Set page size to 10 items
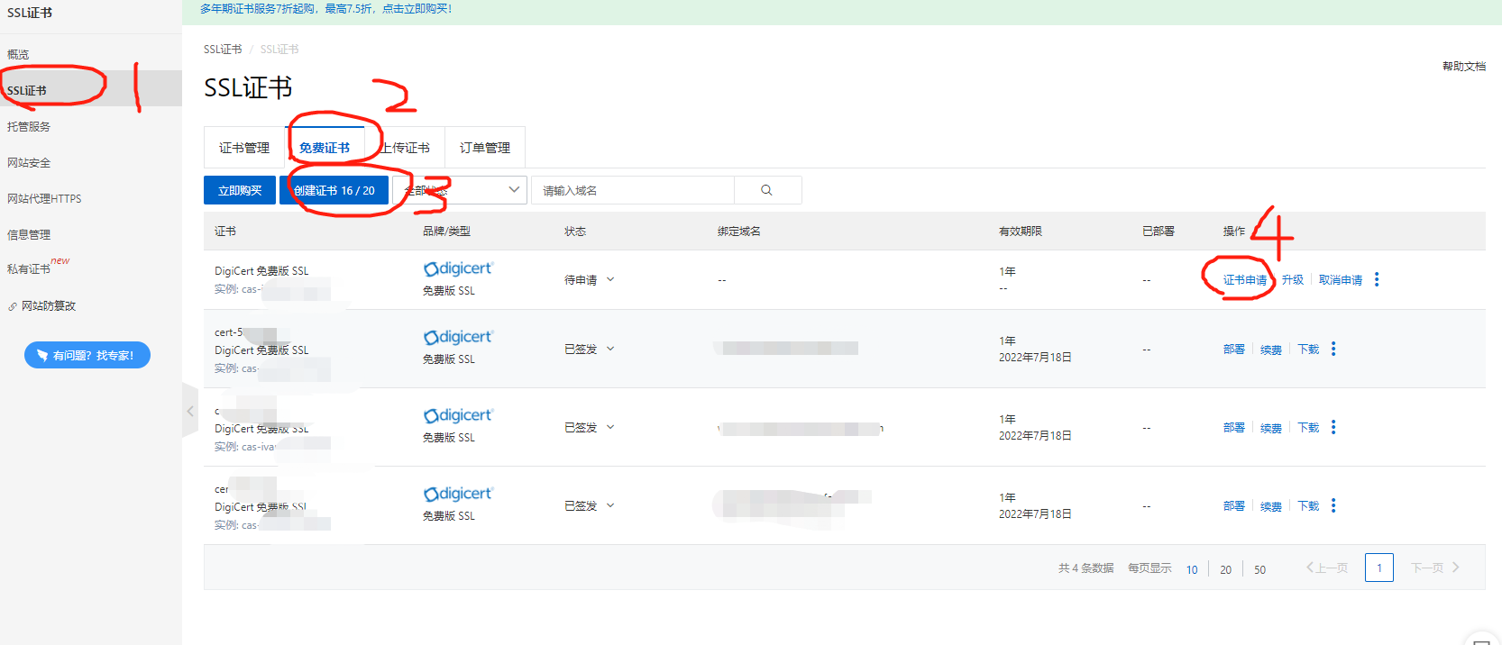Screen dimensions: 1502x645 click(1192, 569)
